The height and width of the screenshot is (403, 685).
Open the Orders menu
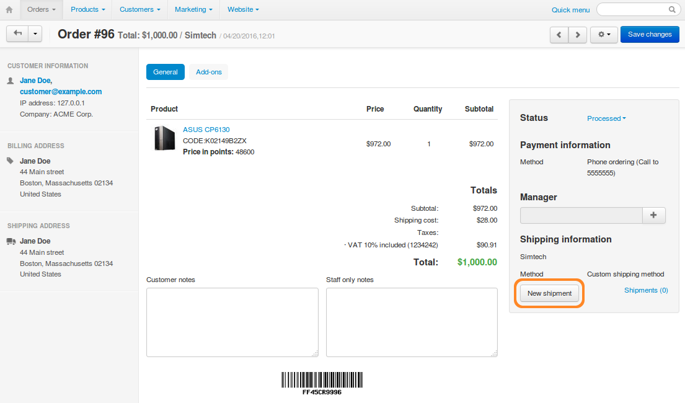tap(41, 10)
